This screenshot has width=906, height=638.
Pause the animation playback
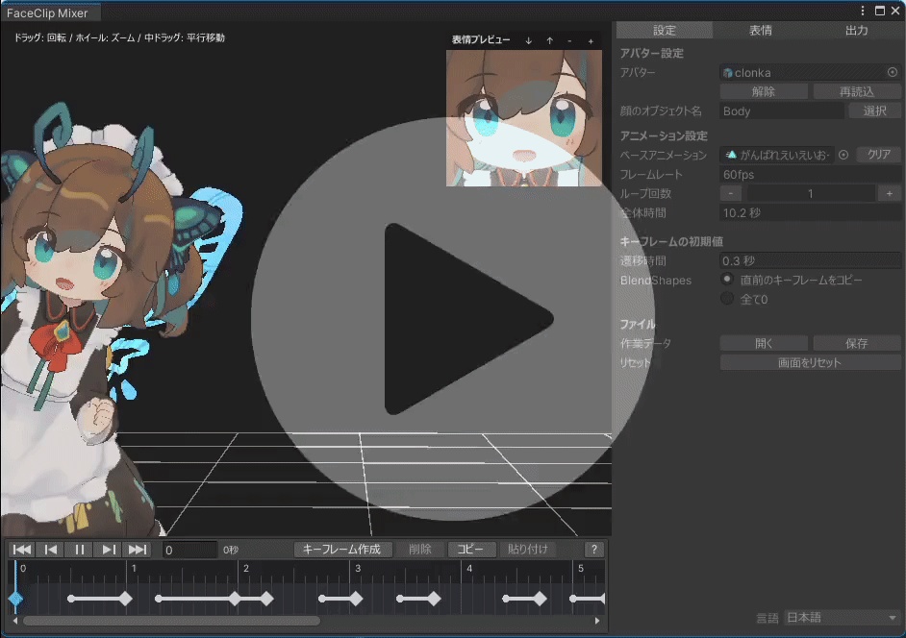pyautogui.click(x=80, y=549)
